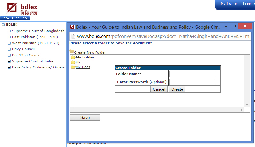
Task: Expand West Pakistan (1950-1970) node
Action: click(x=9, y=43)
